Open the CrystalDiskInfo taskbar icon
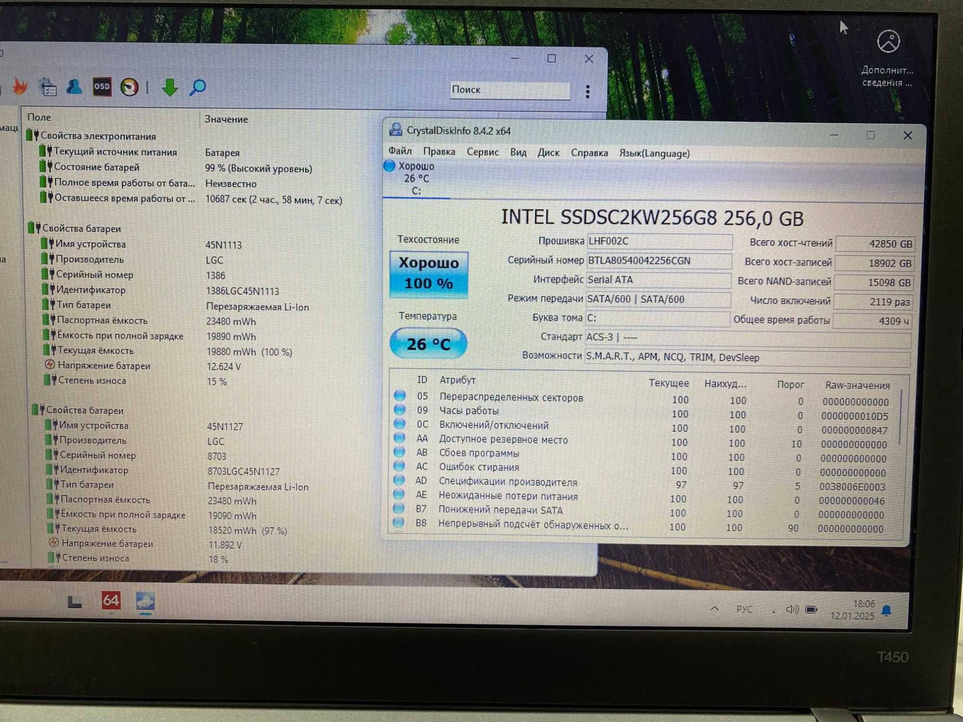Image resolution: width=963 pixels, height=722 pixels. click(145, 602)
